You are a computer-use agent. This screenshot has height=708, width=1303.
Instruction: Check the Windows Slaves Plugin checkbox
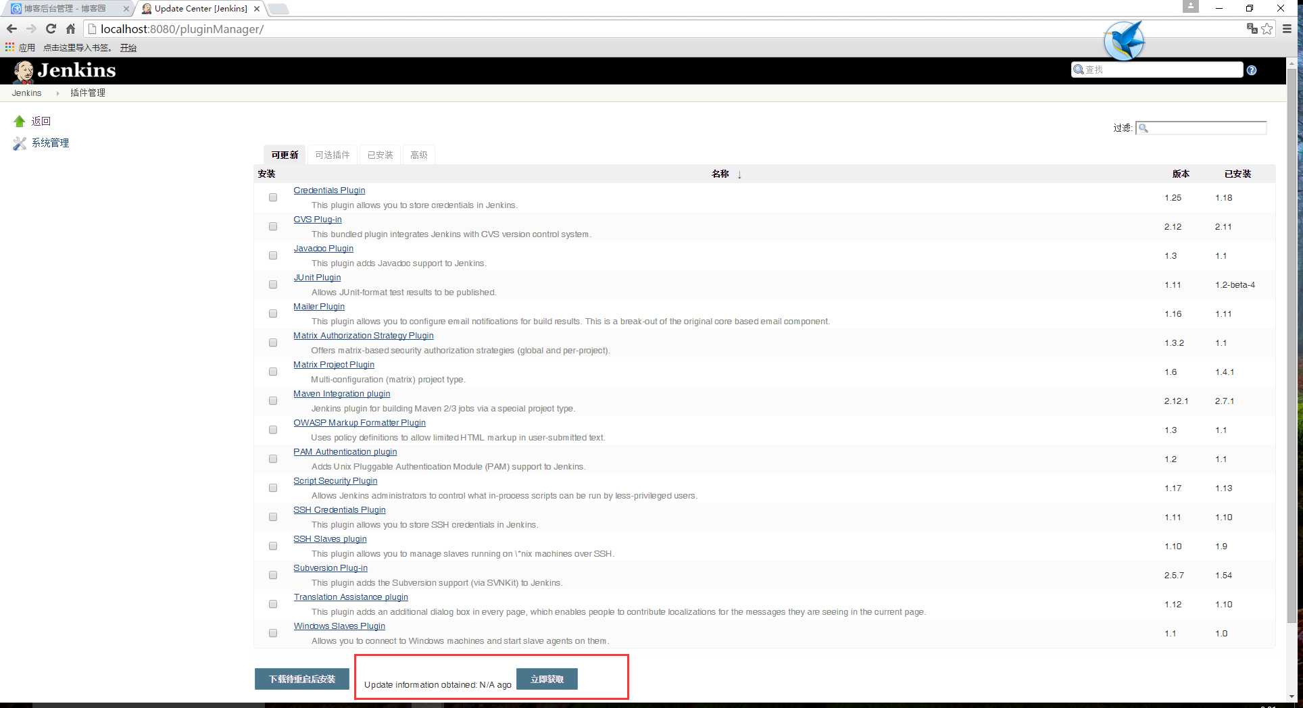click(273, 633)
